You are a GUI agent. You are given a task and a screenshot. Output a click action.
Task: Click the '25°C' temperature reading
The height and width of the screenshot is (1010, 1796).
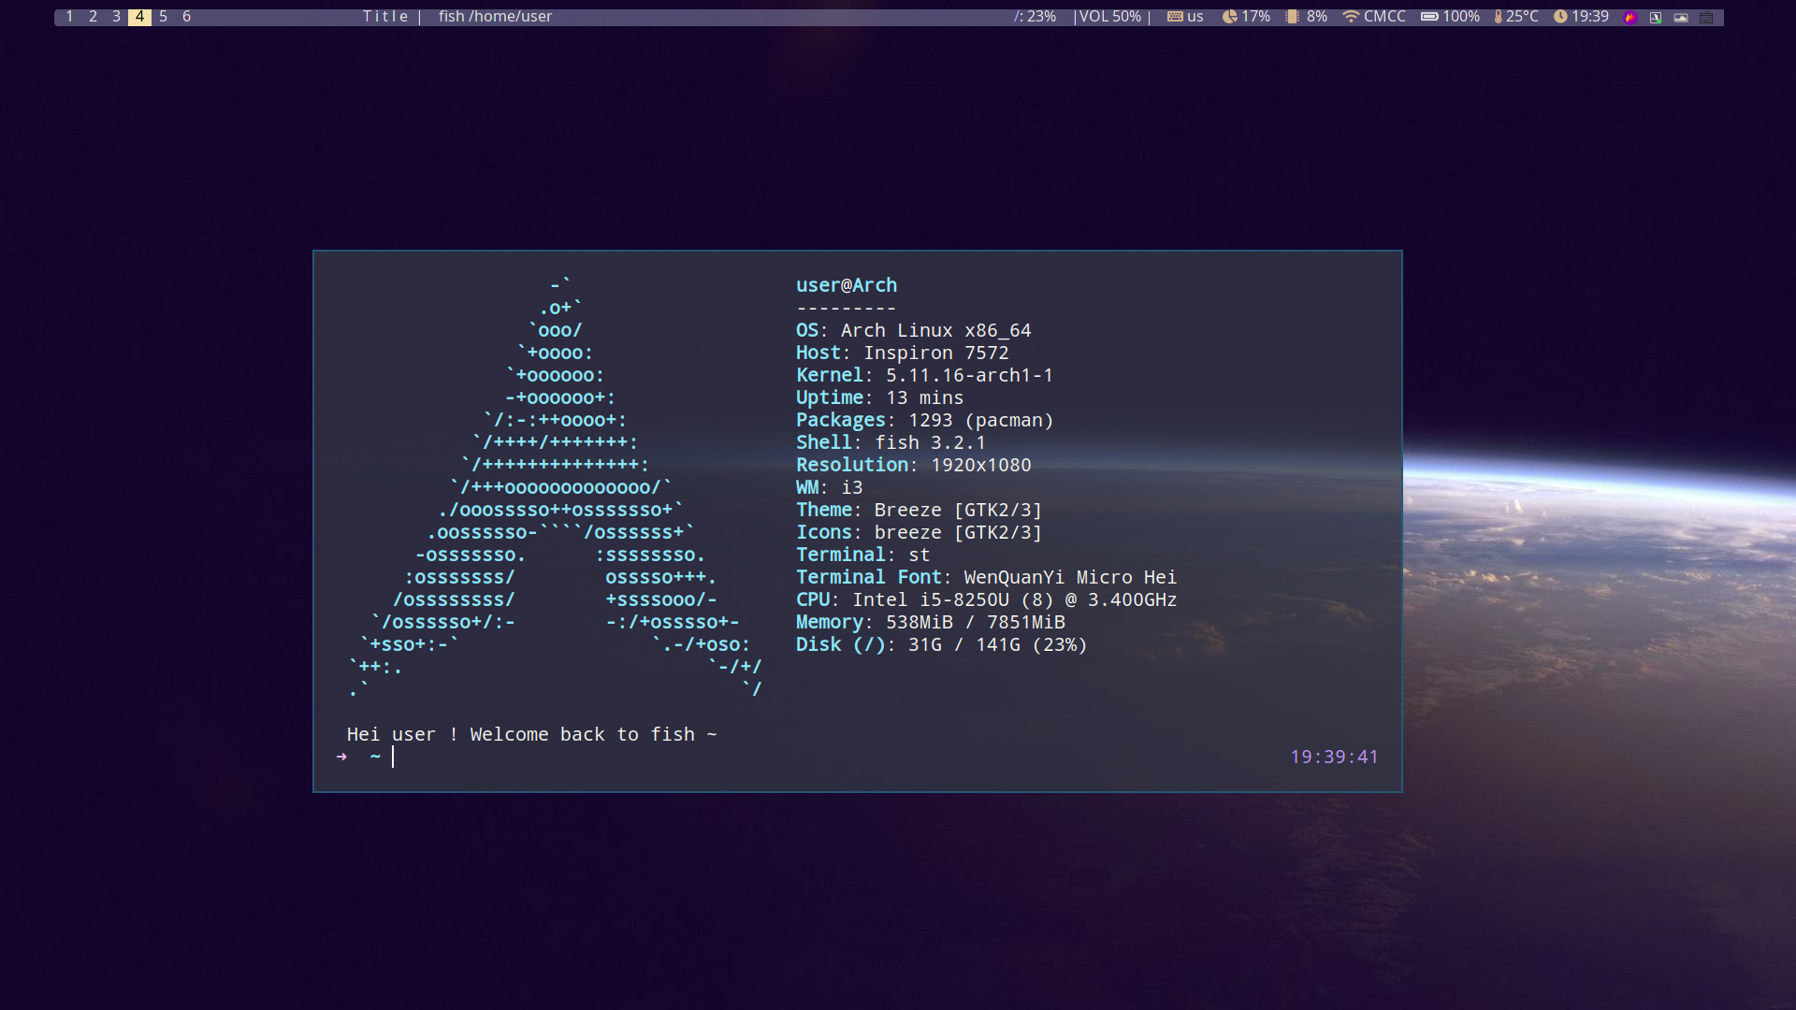click(x=1522, y=17)
